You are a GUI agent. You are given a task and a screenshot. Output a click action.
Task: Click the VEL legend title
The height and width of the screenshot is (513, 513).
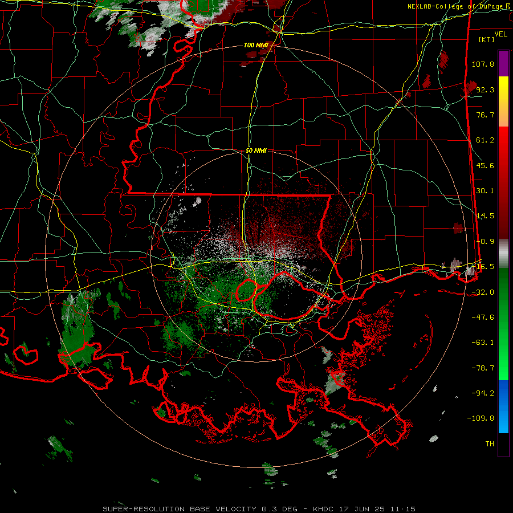click(500, 34)
